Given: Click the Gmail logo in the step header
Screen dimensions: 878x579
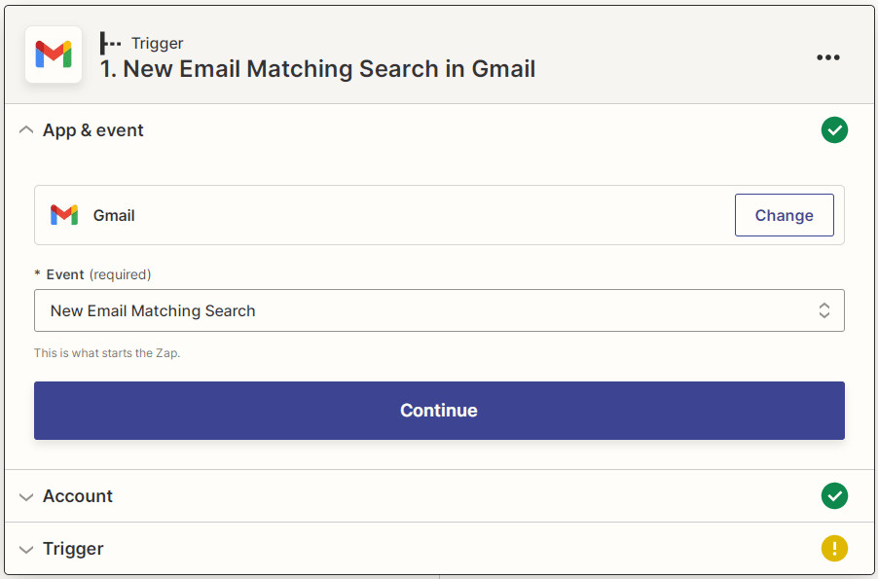Looking at the screenshot, I should (53, 56).
